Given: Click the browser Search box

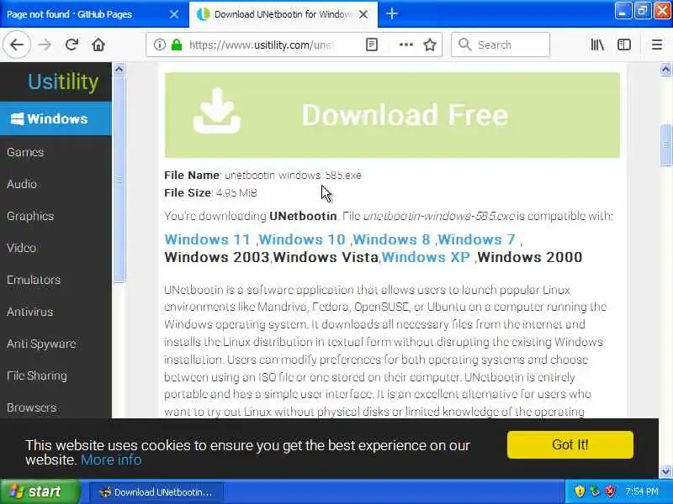Looking at the screenshot, I should click(501, 45).
